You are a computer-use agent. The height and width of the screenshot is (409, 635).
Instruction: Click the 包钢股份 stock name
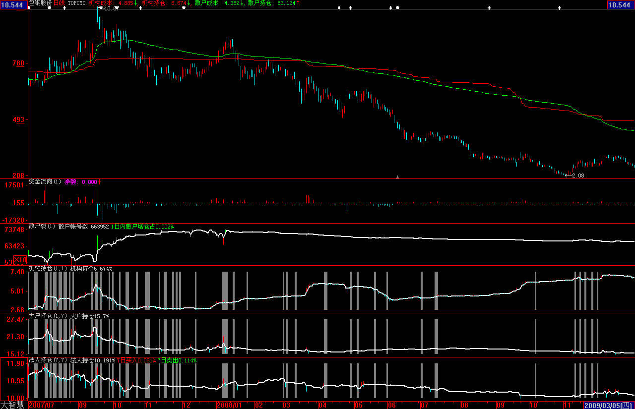click(40, 3)
